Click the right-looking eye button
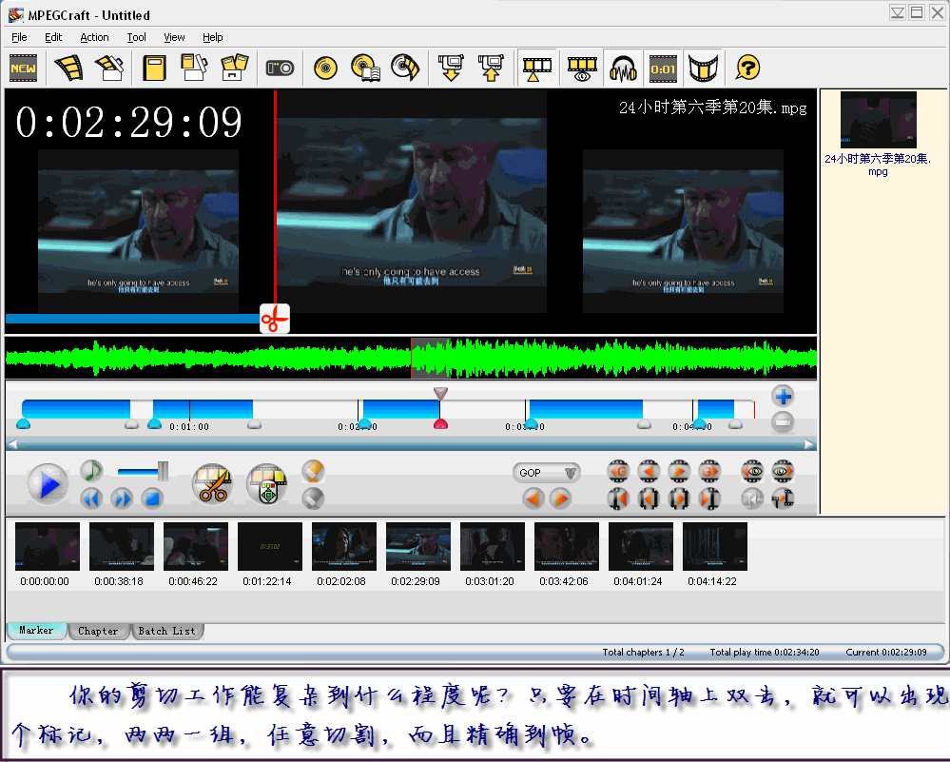Viewport: 950px width, 762px height. (783, 471)
